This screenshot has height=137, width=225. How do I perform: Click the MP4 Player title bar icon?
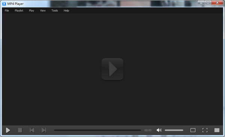click(x=4, y=4)
